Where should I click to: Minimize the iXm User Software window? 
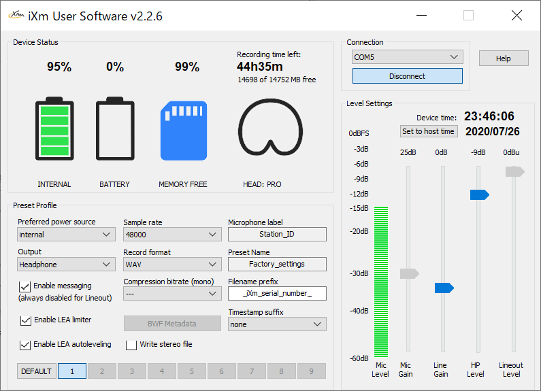422,15
